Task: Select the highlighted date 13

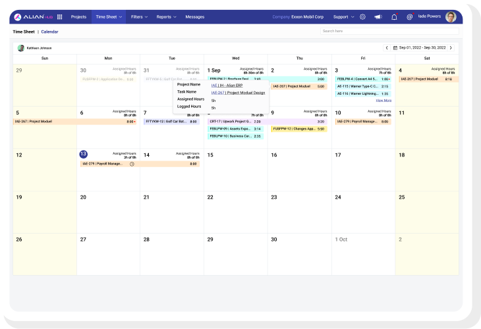Action: coord(84,154)
